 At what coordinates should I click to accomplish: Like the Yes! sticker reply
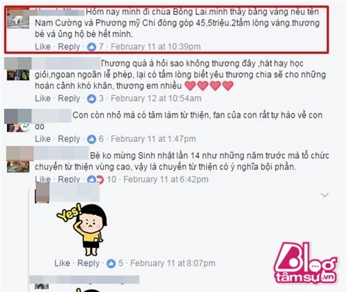pos(62,263)
